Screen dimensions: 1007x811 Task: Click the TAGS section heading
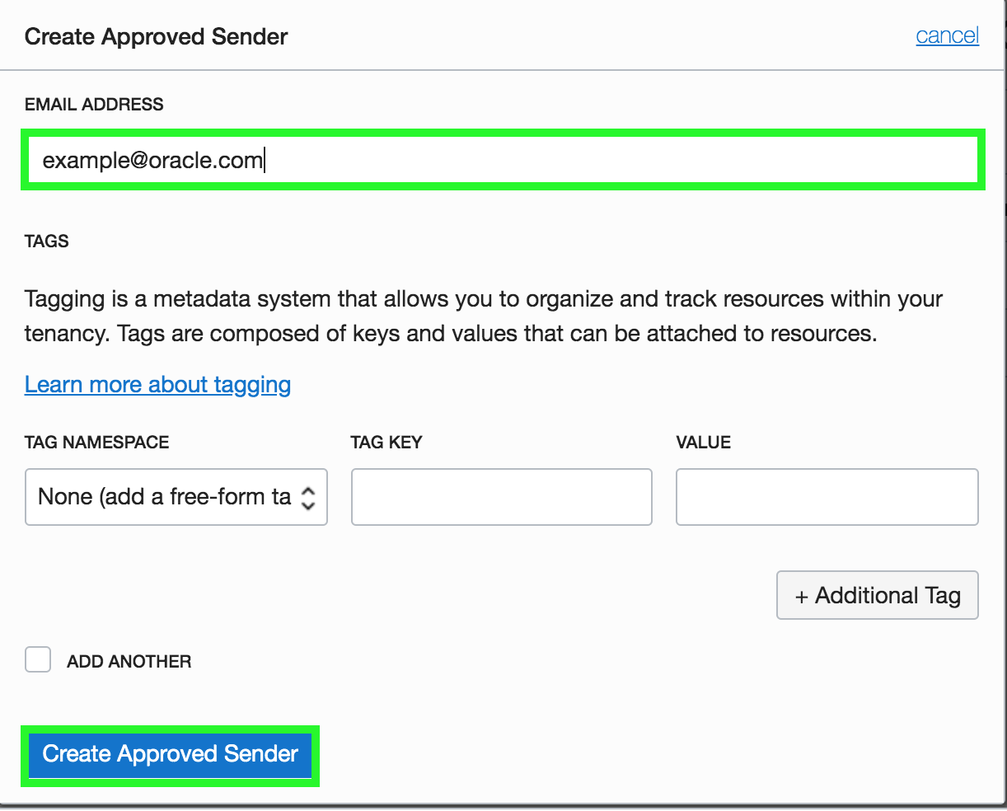coord(47,241)
